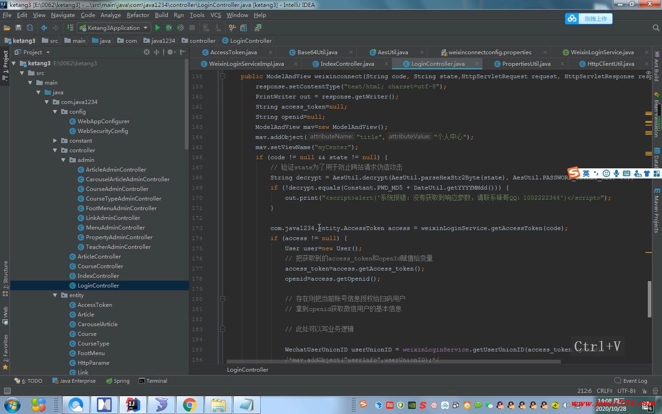The height and width of the screenshot is (414, 662).
Task: Open the Build menu
Action: tap(161, 15)
